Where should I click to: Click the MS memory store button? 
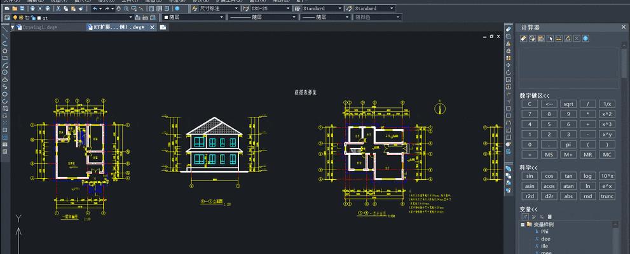coord(549,154)
